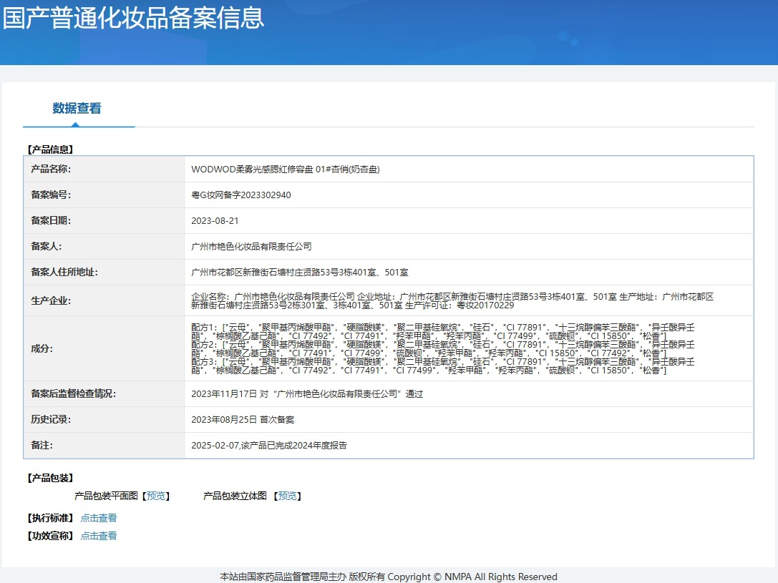Click the 备案人: label cell
The height and width of the screenshot is (583, 778).
coord(104,246)
